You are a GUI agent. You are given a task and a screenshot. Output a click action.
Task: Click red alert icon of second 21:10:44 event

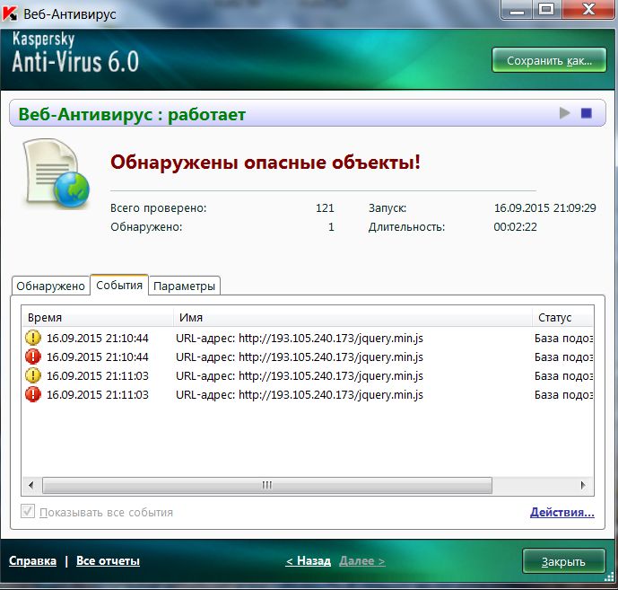pos(34,357)
